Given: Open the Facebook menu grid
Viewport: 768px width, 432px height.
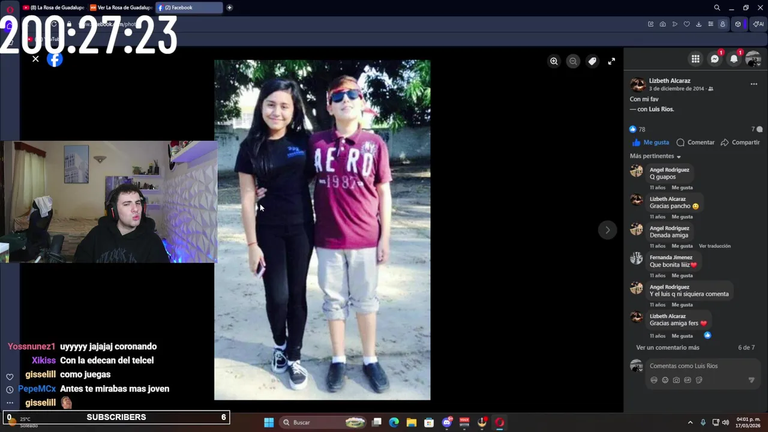Looking at the screenshot, I should pos(695,59).
